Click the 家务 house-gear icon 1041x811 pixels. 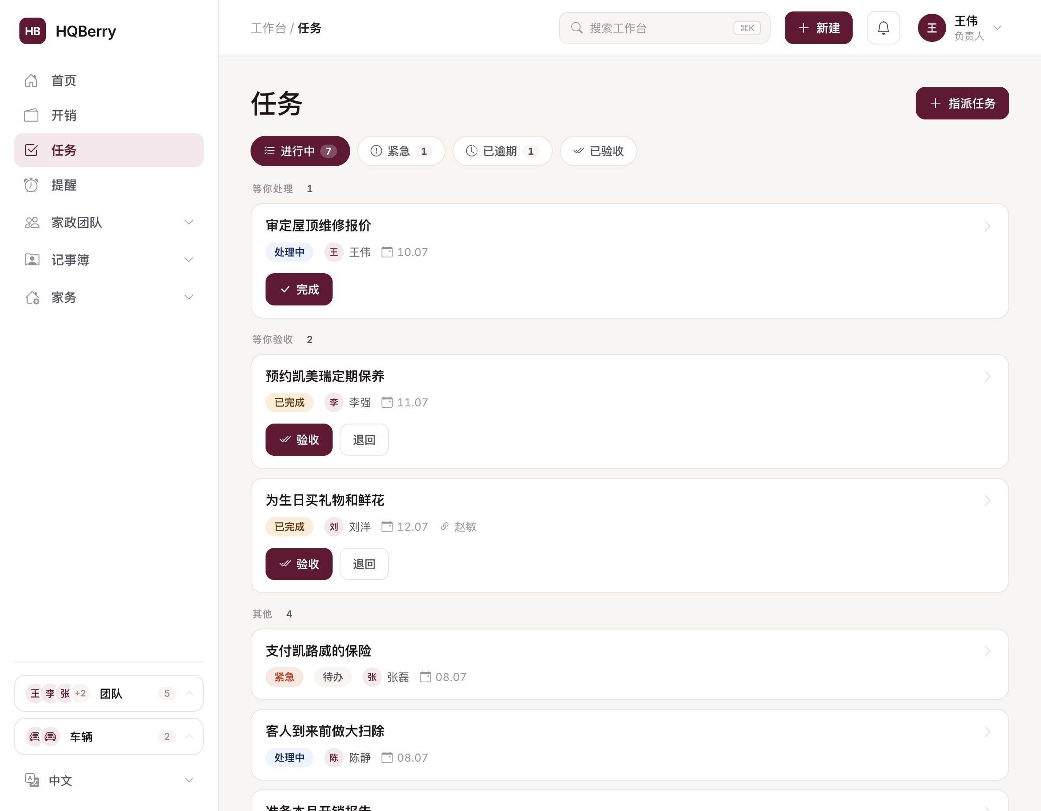point(31,297)
